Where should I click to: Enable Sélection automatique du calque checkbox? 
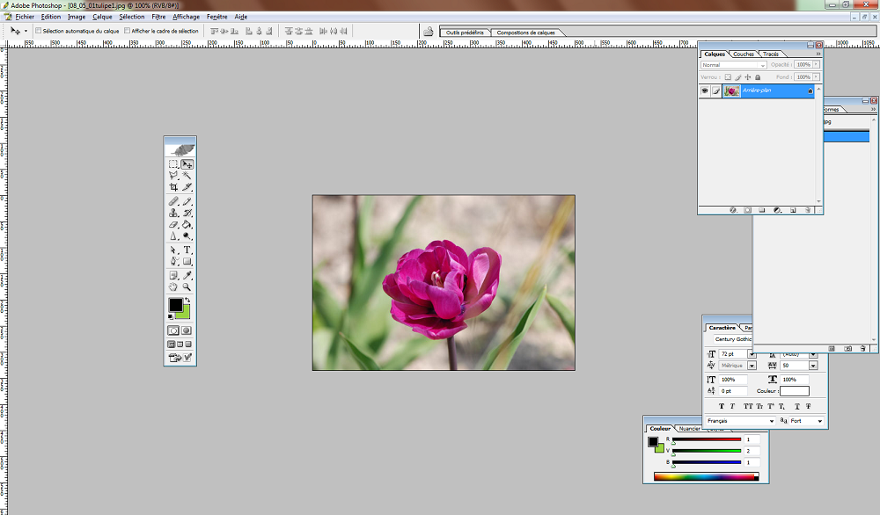[x=39, y=31]
